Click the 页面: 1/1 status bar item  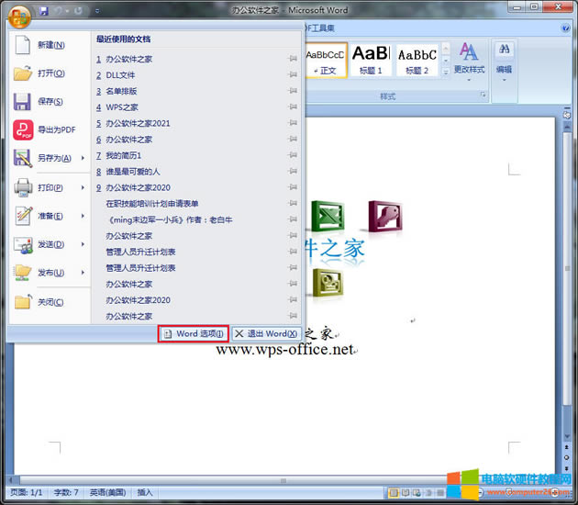[x=27, y=492]
